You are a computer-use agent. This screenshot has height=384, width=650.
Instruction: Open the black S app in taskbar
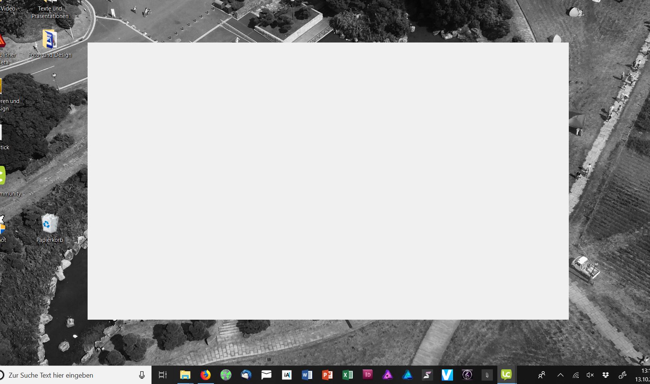[x=427, y=375]
